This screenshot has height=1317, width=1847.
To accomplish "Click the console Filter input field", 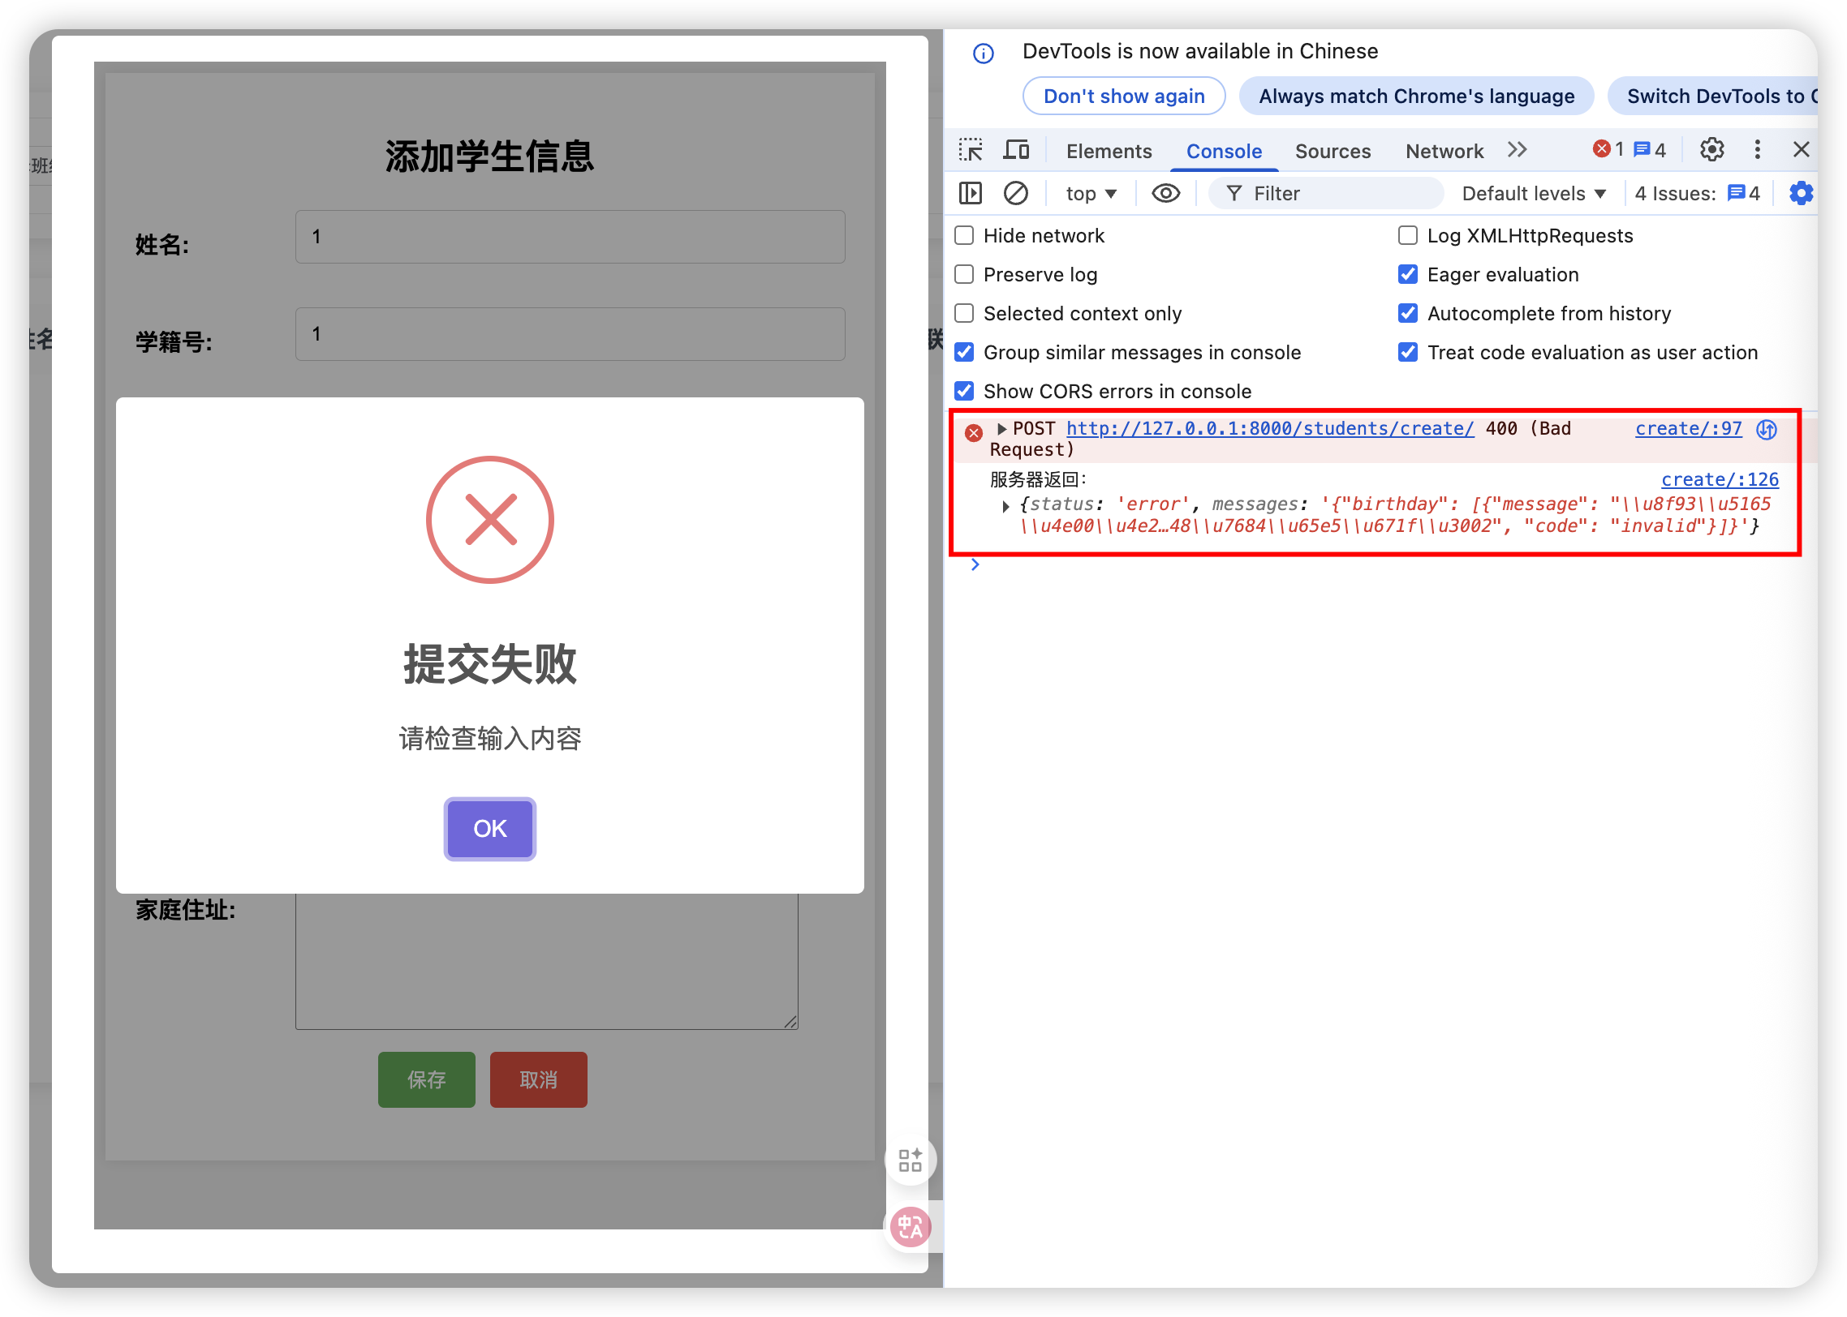I will point(1339,193).
